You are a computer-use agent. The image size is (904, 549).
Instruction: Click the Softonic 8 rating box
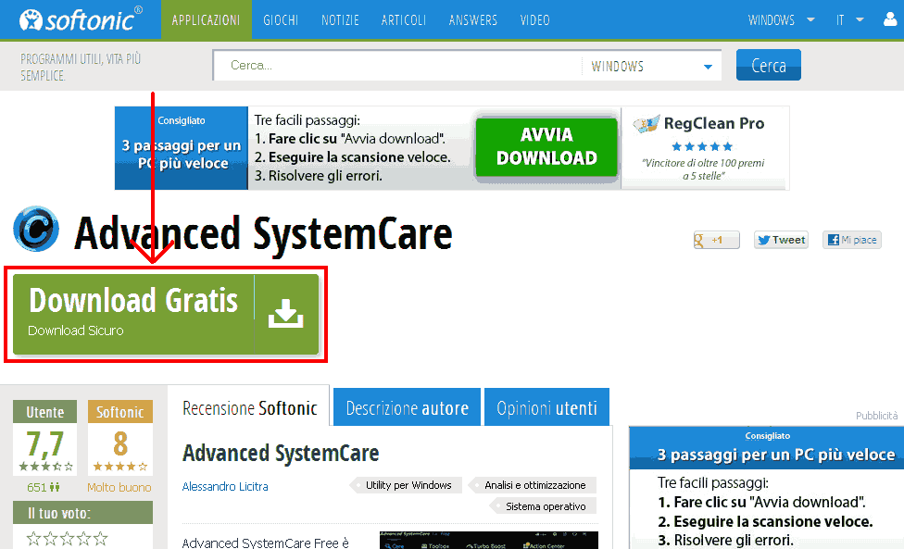point(119,437)
